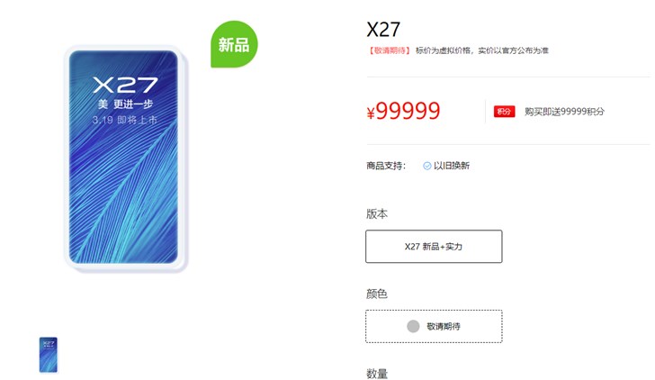
Task: Click the red 积分 tag icon
Action: coord(504,112)
